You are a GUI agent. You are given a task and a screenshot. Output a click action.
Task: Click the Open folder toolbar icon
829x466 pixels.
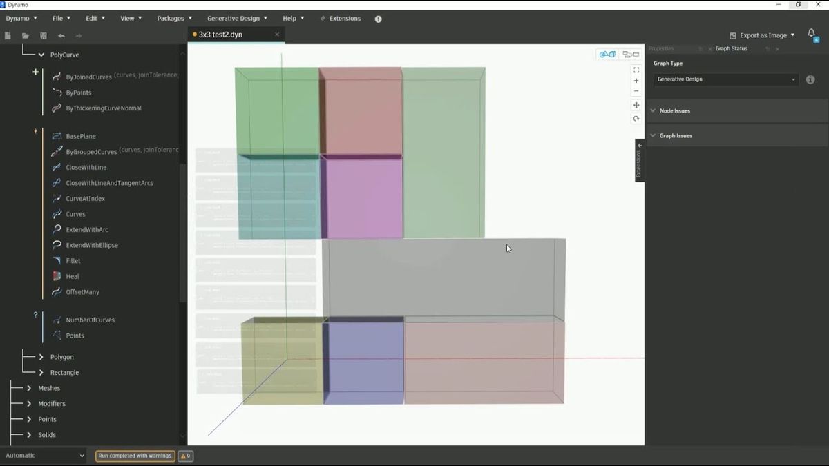point(26,36)
